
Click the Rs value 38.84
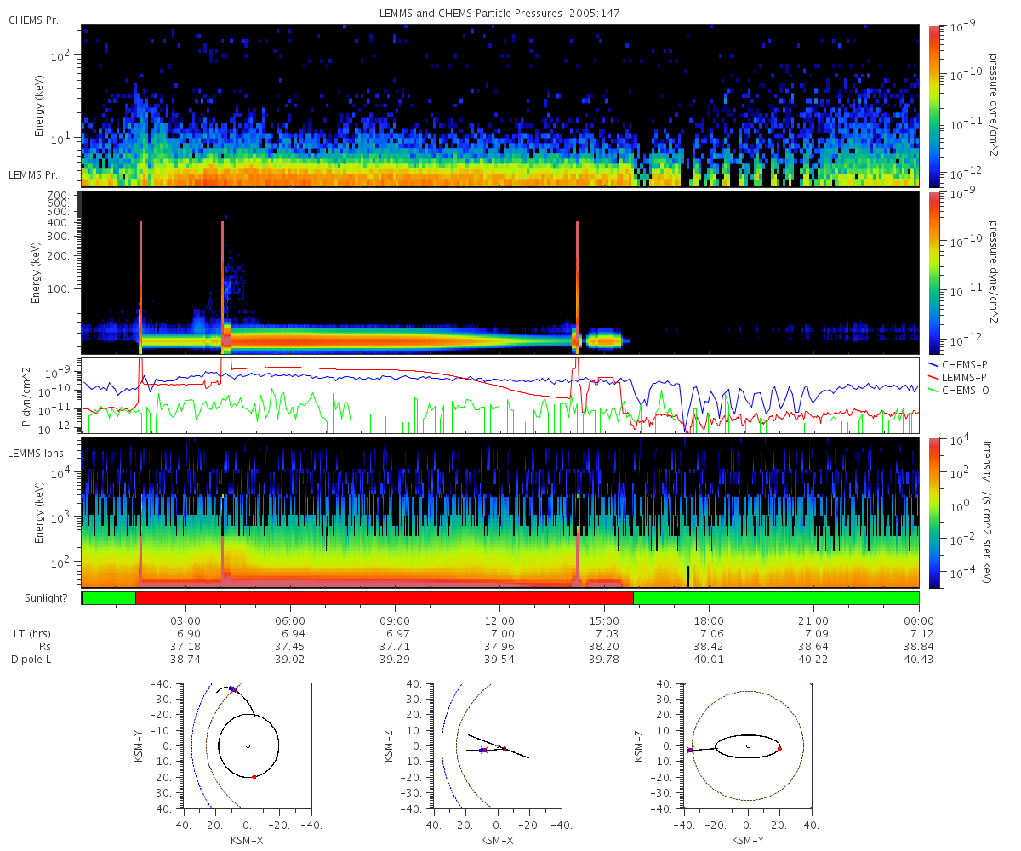point(919,648)
